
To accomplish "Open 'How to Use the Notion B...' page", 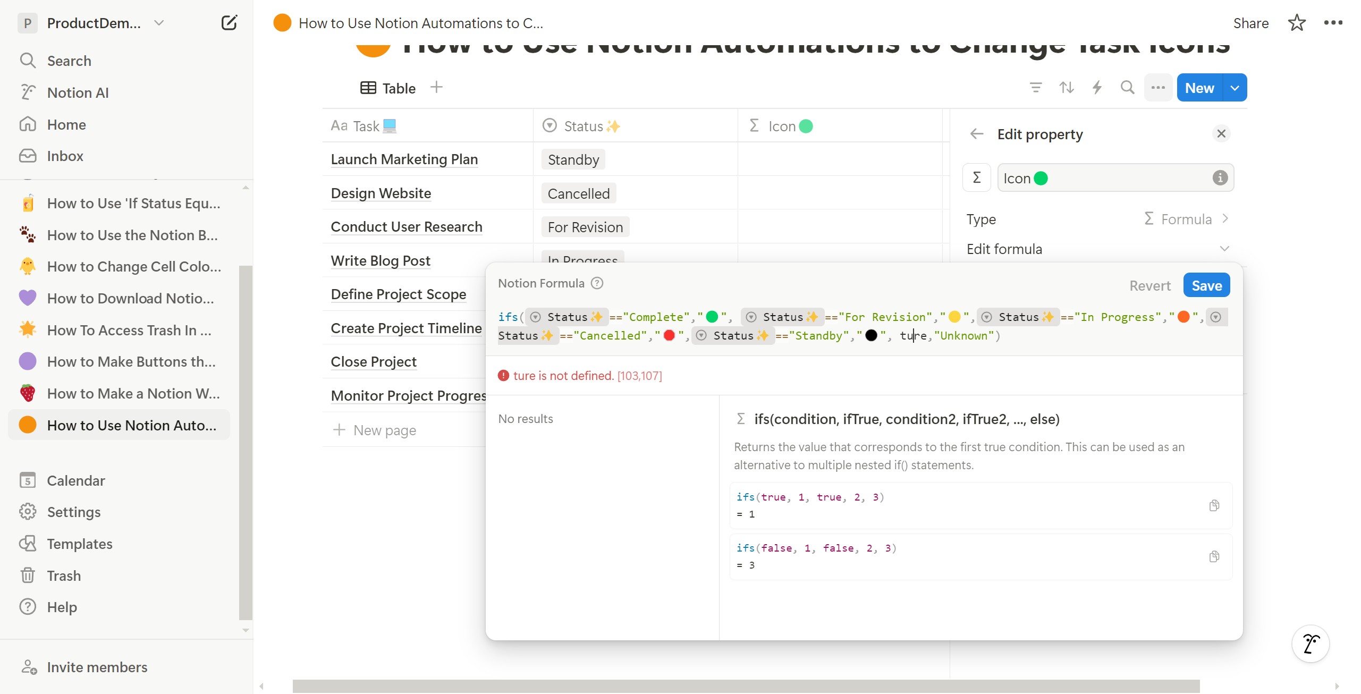I will (120, 235).
